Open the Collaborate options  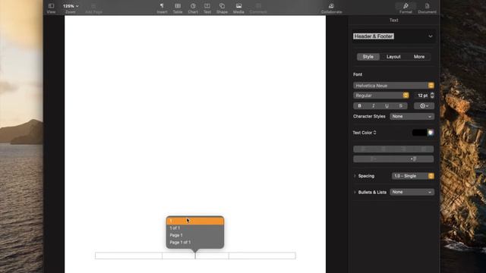(331, 8)
